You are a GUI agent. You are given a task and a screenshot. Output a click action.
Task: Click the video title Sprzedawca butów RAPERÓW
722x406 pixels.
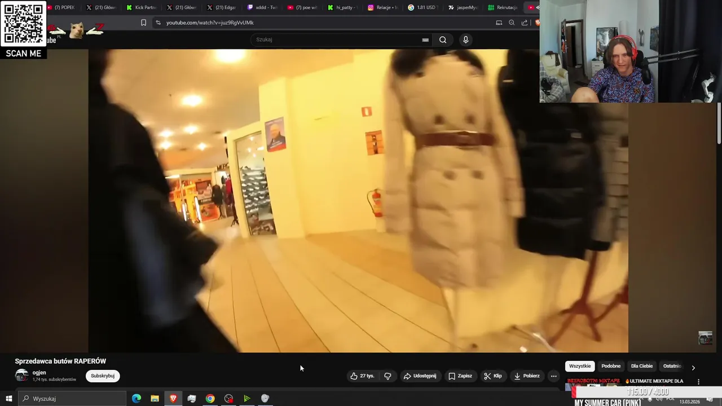tap(60, 361)
